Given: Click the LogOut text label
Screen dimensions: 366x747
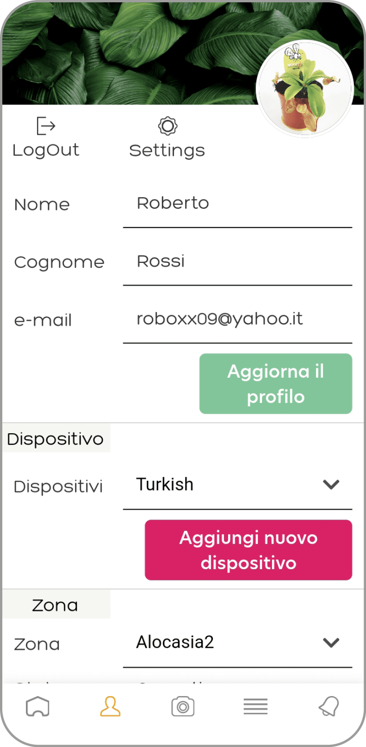Looking at the screenshot, I should coord(46,150).
